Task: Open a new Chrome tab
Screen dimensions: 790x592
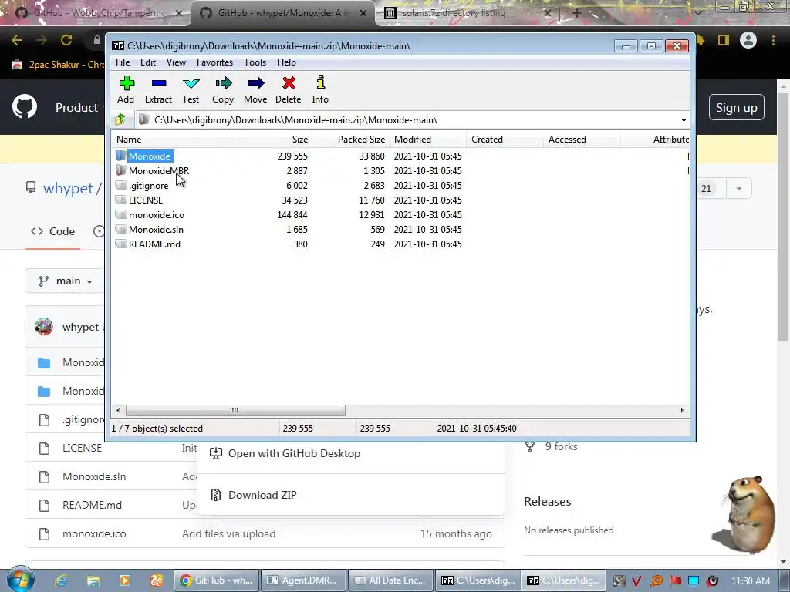Action: pyautogui.click(x=577, y=13)
